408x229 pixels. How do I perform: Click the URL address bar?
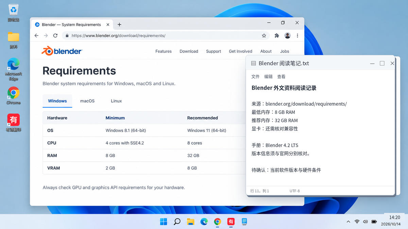pyautogui.click(x=167, y=36)
